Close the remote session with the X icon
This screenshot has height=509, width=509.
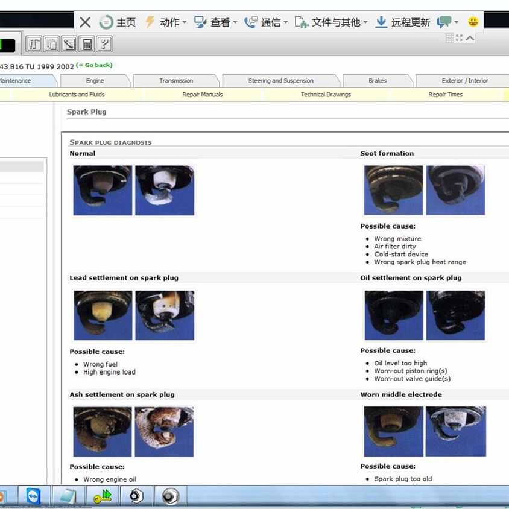point(85,22)
